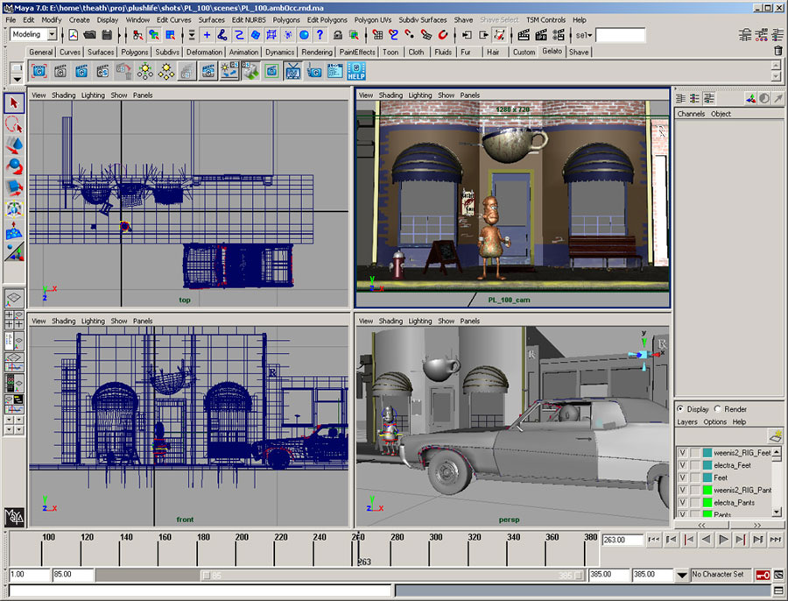Viewport: 788px width, 601px height.
Task: Open the Panels menu in the top viewport
Action: [x=143, y=95]
